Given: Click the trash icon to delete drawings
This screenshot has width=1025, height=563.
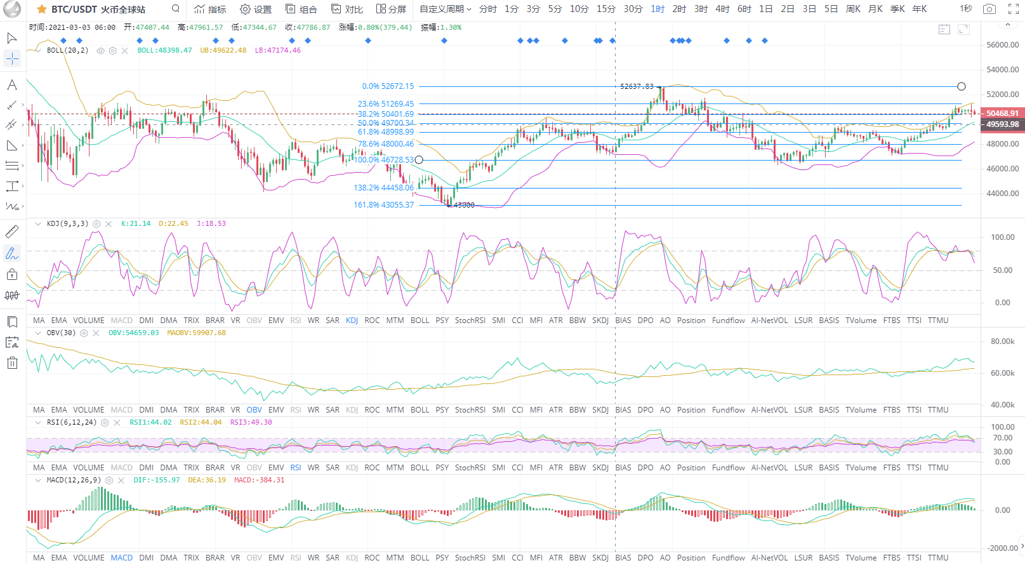Looking at the screenshot, I should coord(12,363).
